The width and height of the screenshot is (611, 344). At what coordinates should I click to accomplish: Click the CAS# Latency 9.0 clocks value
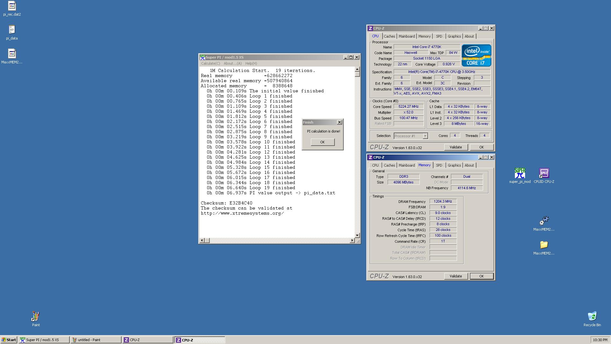(443, 213)
